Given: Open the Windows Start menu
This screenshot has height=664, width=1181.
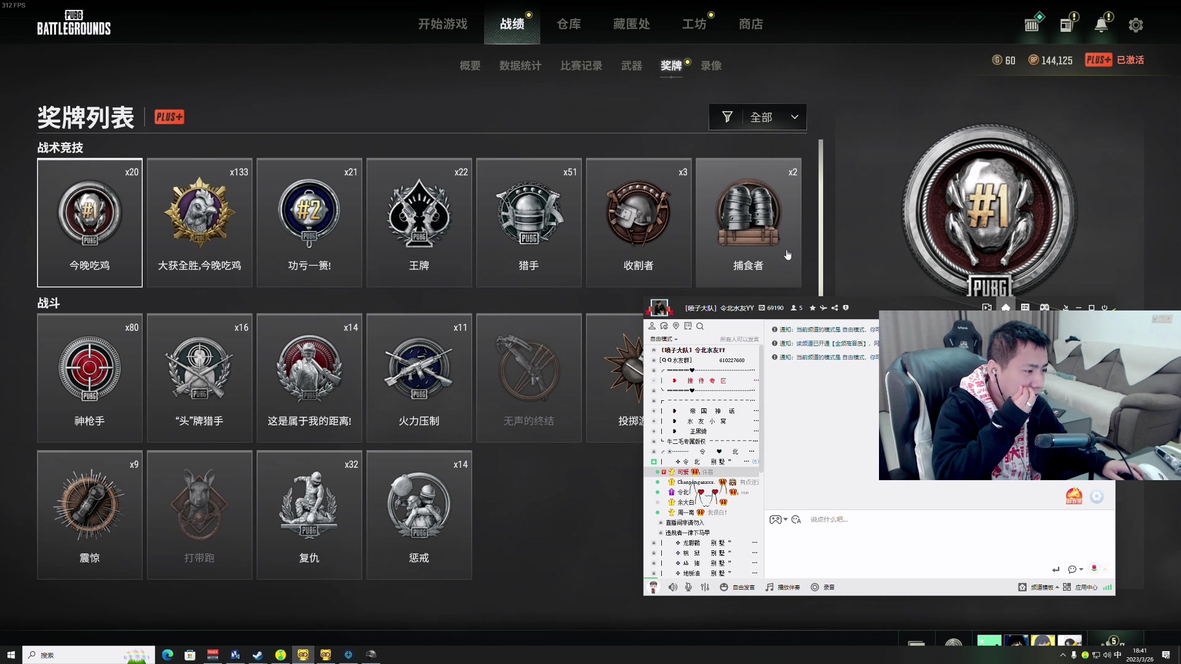Looking at the screenshot, I should pos(10,655).
